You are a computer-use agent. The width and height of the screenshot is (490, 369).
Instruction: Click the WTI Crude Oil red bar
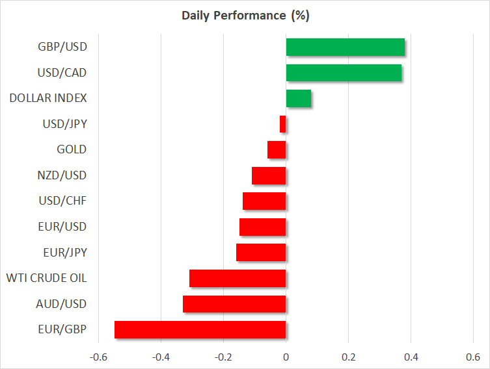click(x=238, y=278)
